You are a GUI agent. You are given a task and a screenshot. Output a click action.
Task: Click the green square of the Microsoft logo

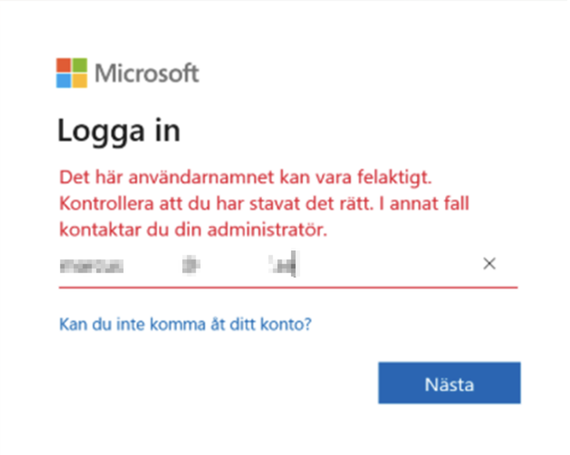[80, 65]
